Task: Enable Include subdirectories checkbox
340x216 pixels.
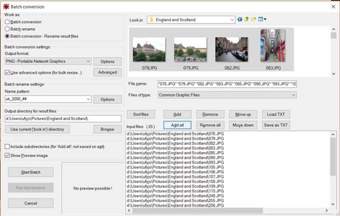Action: click(7, 146)
